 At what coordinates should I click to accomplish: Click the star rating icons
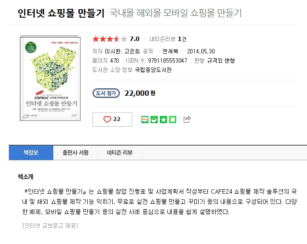click(x=109, y=39)
